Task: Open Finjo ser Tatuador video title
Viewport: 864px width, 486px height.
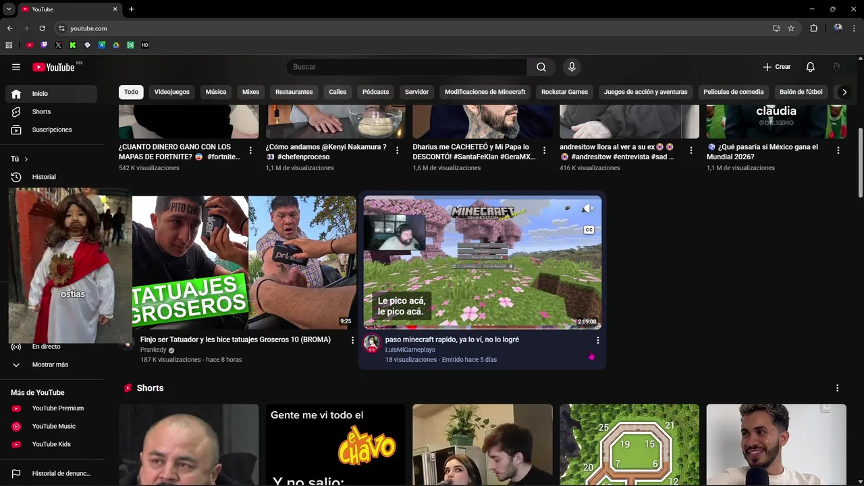Action: click(236, 340)
